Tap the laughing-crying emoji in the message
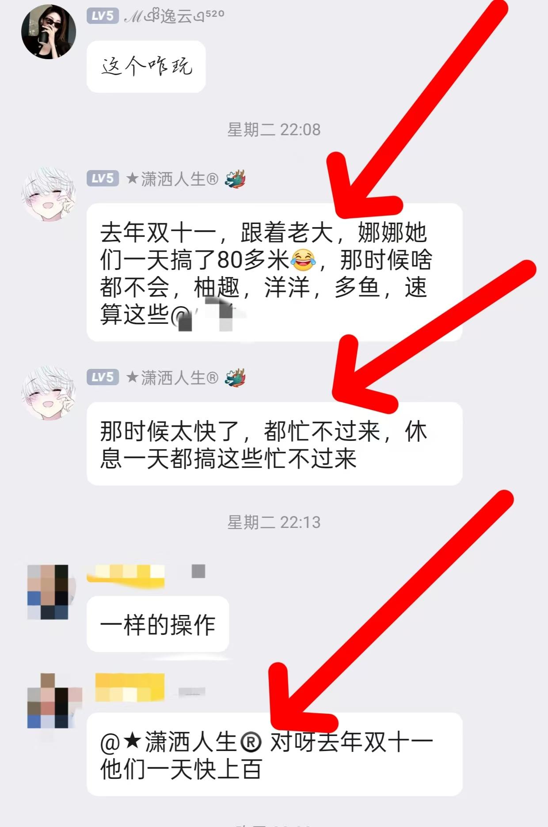Viewport: 548px width, 827px height. 304,260
